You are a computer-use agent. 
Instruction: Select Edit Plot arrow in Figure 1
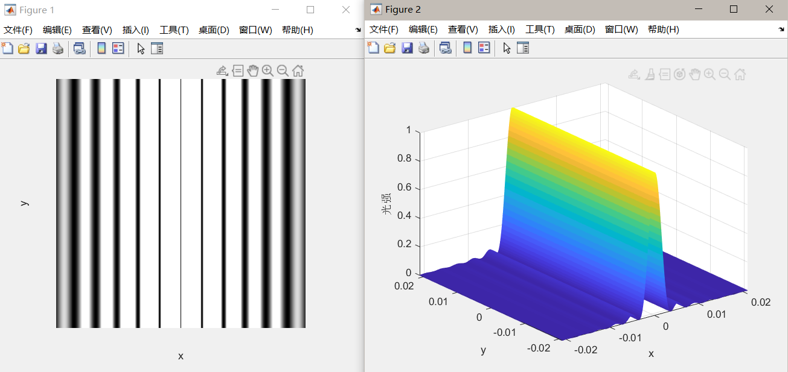point(141,49)
